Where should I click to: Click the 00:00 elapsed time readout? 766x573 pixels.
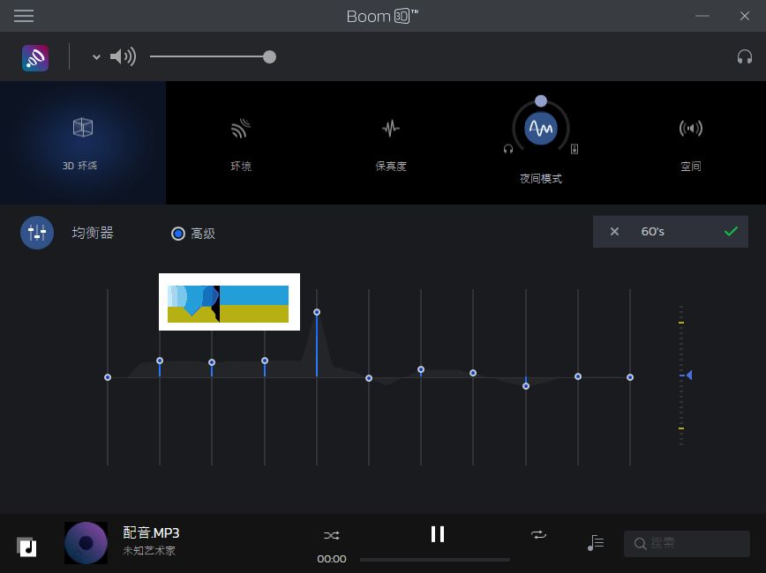[x=332, y=559]
